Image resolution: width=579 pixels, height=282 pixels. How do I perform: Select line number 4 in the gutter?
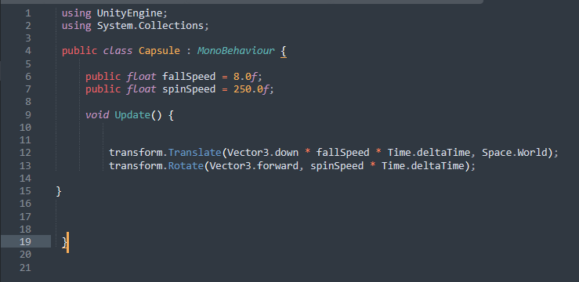(28, 51)
